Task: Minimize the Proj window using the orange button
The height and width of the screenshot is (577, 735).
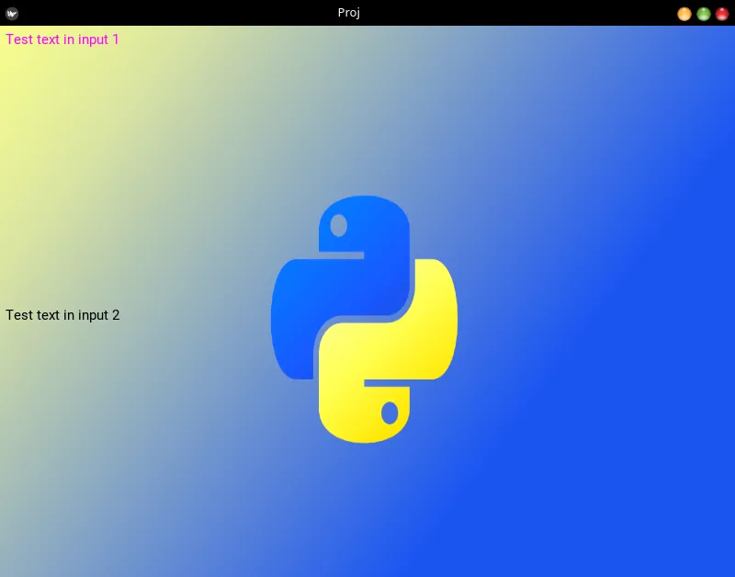Action: (684, 14)
